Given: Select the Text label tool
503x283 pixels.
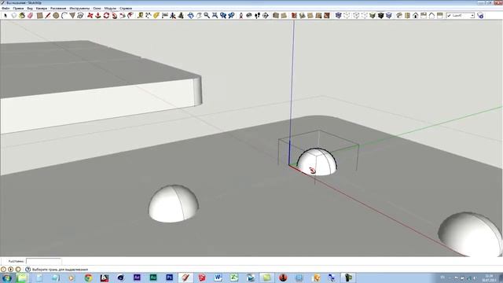Looking at the screenshot, I should click(x=165, y=16).
